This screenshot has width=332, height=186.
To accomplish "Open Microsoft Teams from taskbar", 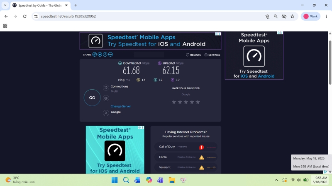I will pos(160,180).
